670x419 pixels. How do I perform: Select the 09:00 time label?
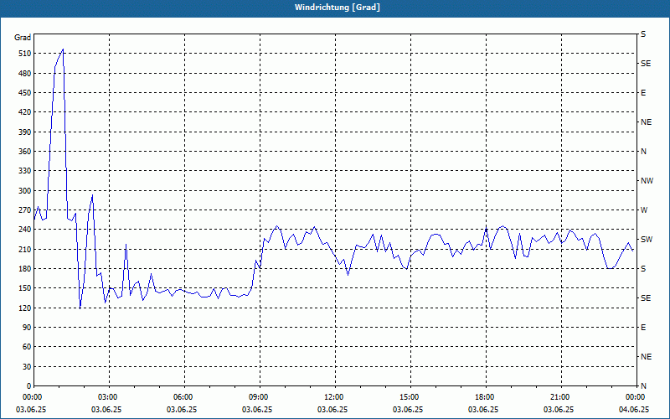tap(260, 397)
